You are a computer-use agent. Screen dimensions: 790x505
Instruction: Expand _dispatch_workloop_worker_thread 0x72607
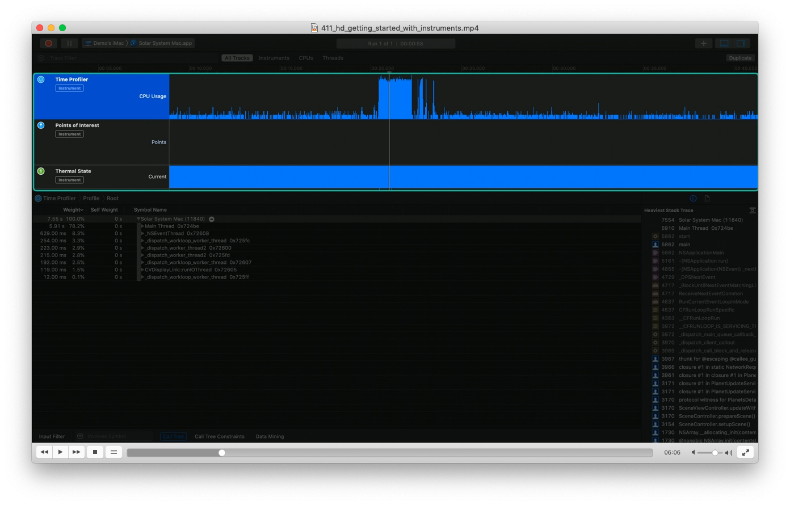pos(142,263)
